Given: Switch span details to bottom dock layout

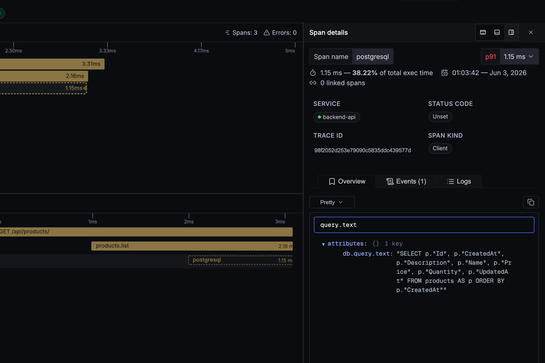Looking at the screenshot, I should tap(497, 32).
